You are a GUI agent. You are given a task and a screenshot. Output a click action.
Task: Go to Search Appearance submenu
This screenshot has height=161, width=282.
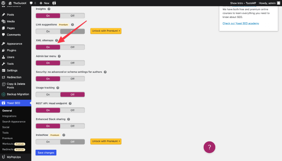point(14,121)
